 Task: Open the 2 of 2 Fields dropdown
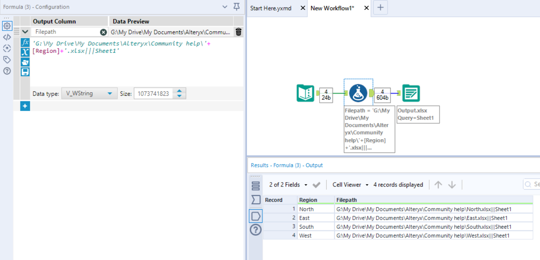pyautogui.click(x=306, y=185)
